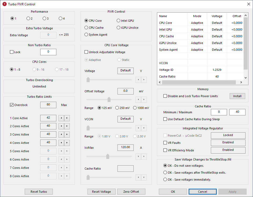This screenshot has height=197, width=253.
Task: Increase the 1 Core Active turbo ratio
Action: point(67,118)
